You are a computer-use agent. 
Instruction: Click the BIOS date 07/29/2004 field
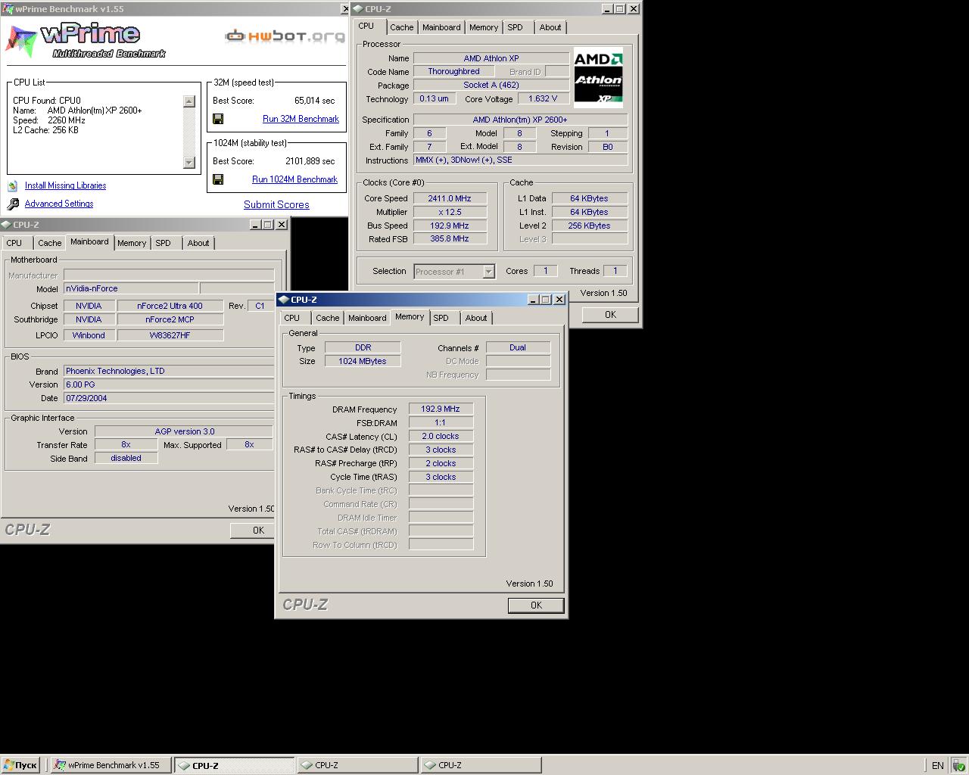(169, 398)
